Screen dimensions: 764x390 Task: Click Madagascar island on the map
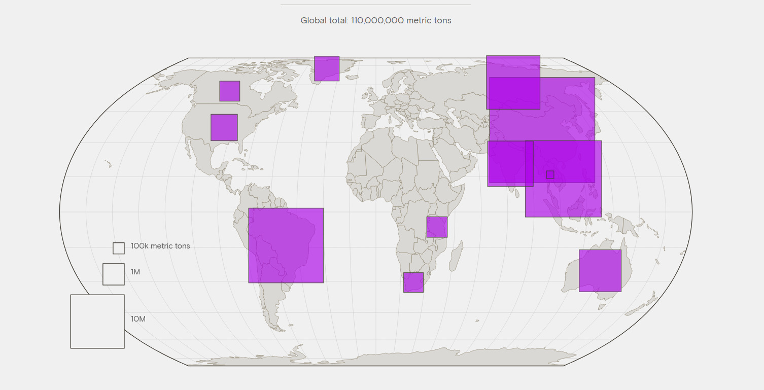coord(456,256)
